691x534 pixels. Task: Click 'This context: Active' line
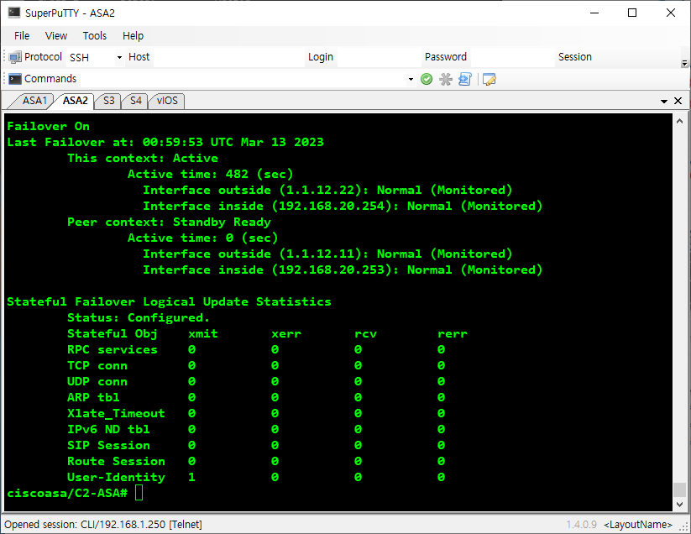click(x=143, y=158)
